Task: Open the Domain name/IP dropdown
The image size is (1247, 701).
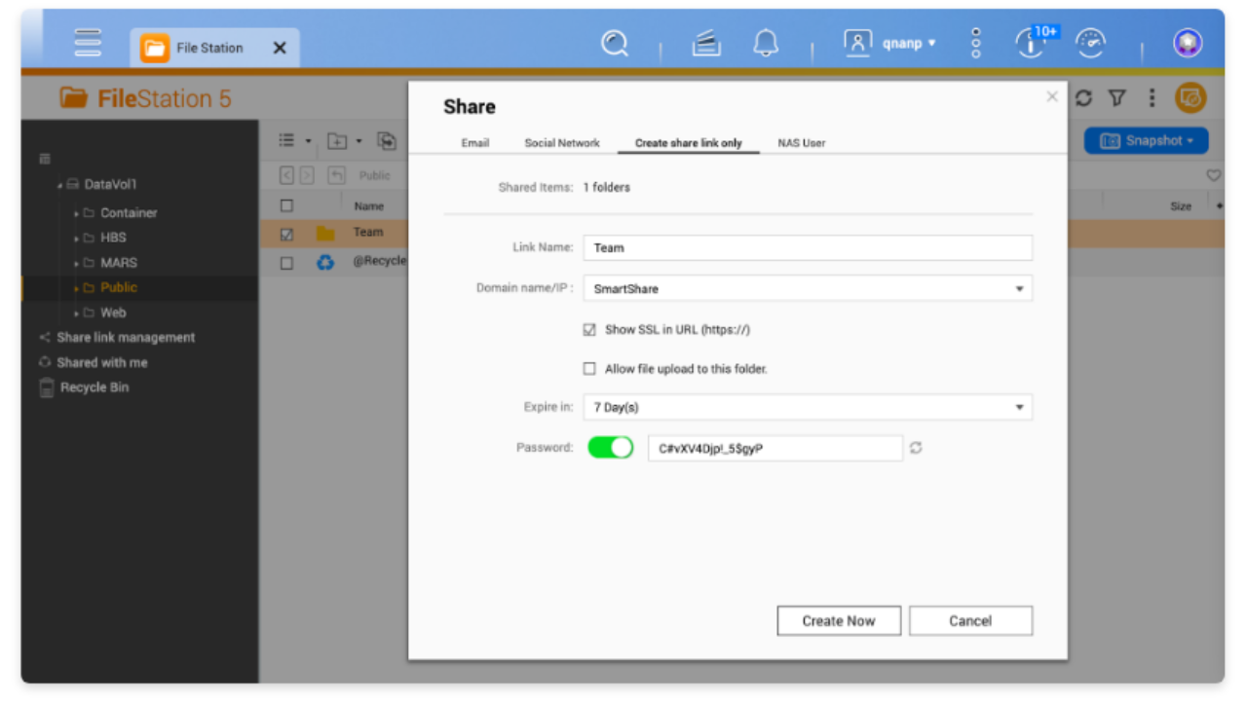Action: tap(1019, 288)
